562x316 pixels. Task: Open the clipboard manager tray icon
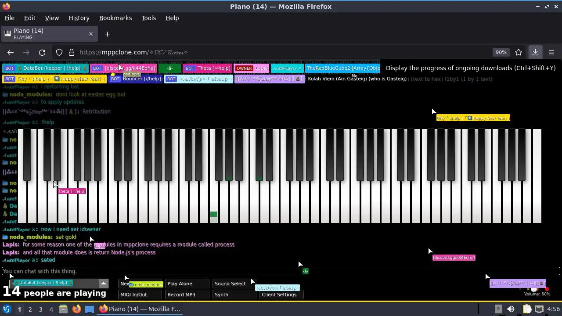527,309
